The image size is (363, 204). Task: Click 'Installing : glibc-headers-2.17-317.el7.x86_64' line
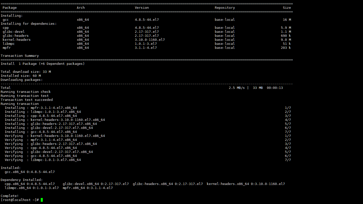click(51, 124)
